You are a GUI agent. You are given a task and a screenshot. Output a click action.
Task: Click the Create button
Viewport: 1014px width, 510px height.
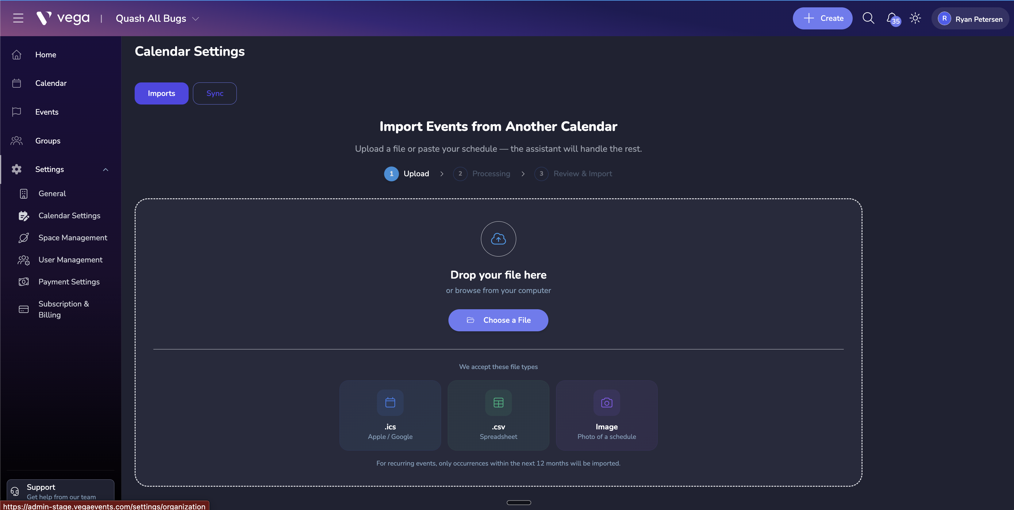[x=822, y=18]
